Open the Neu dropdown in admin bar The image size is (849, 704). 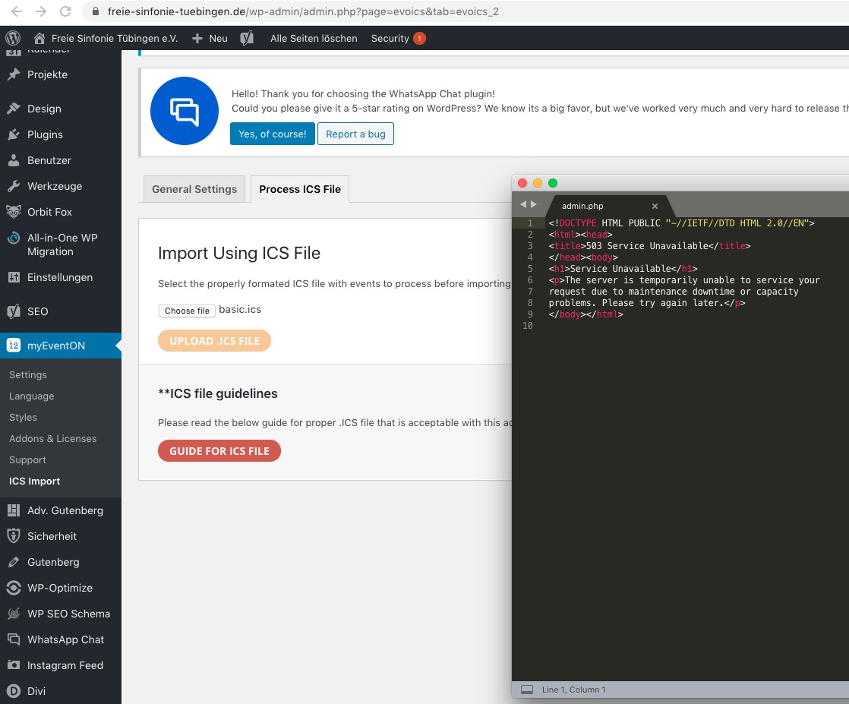pyautogui.click(x=210, y=38)
